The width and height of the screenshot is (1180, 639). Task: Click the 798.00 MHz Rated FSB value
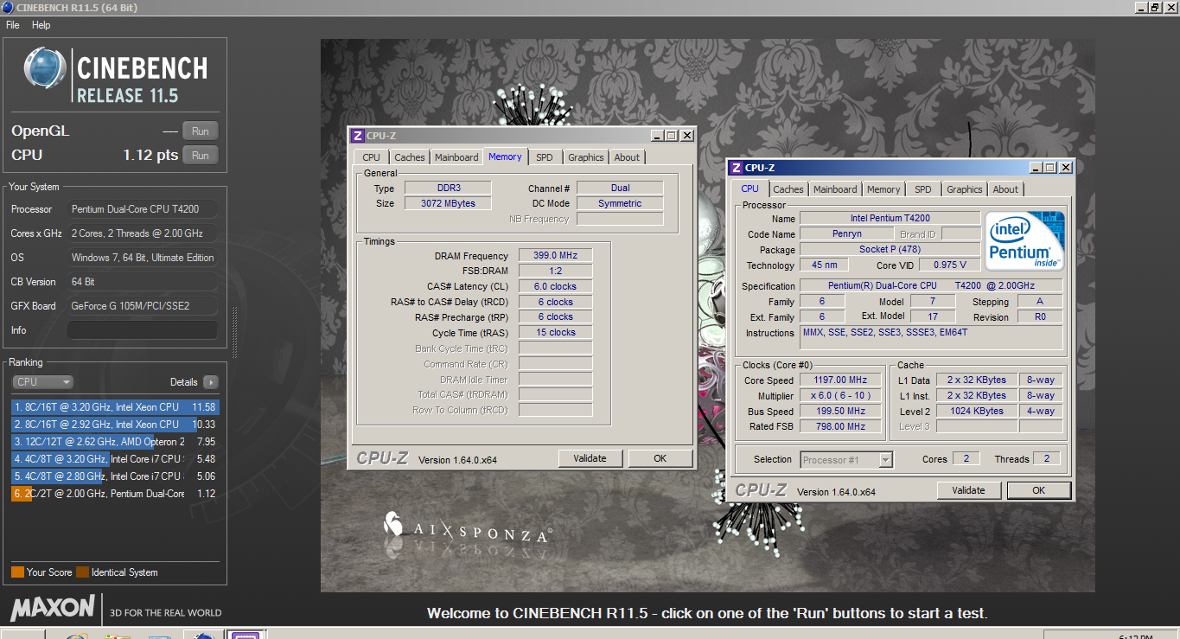click(840, 427)
